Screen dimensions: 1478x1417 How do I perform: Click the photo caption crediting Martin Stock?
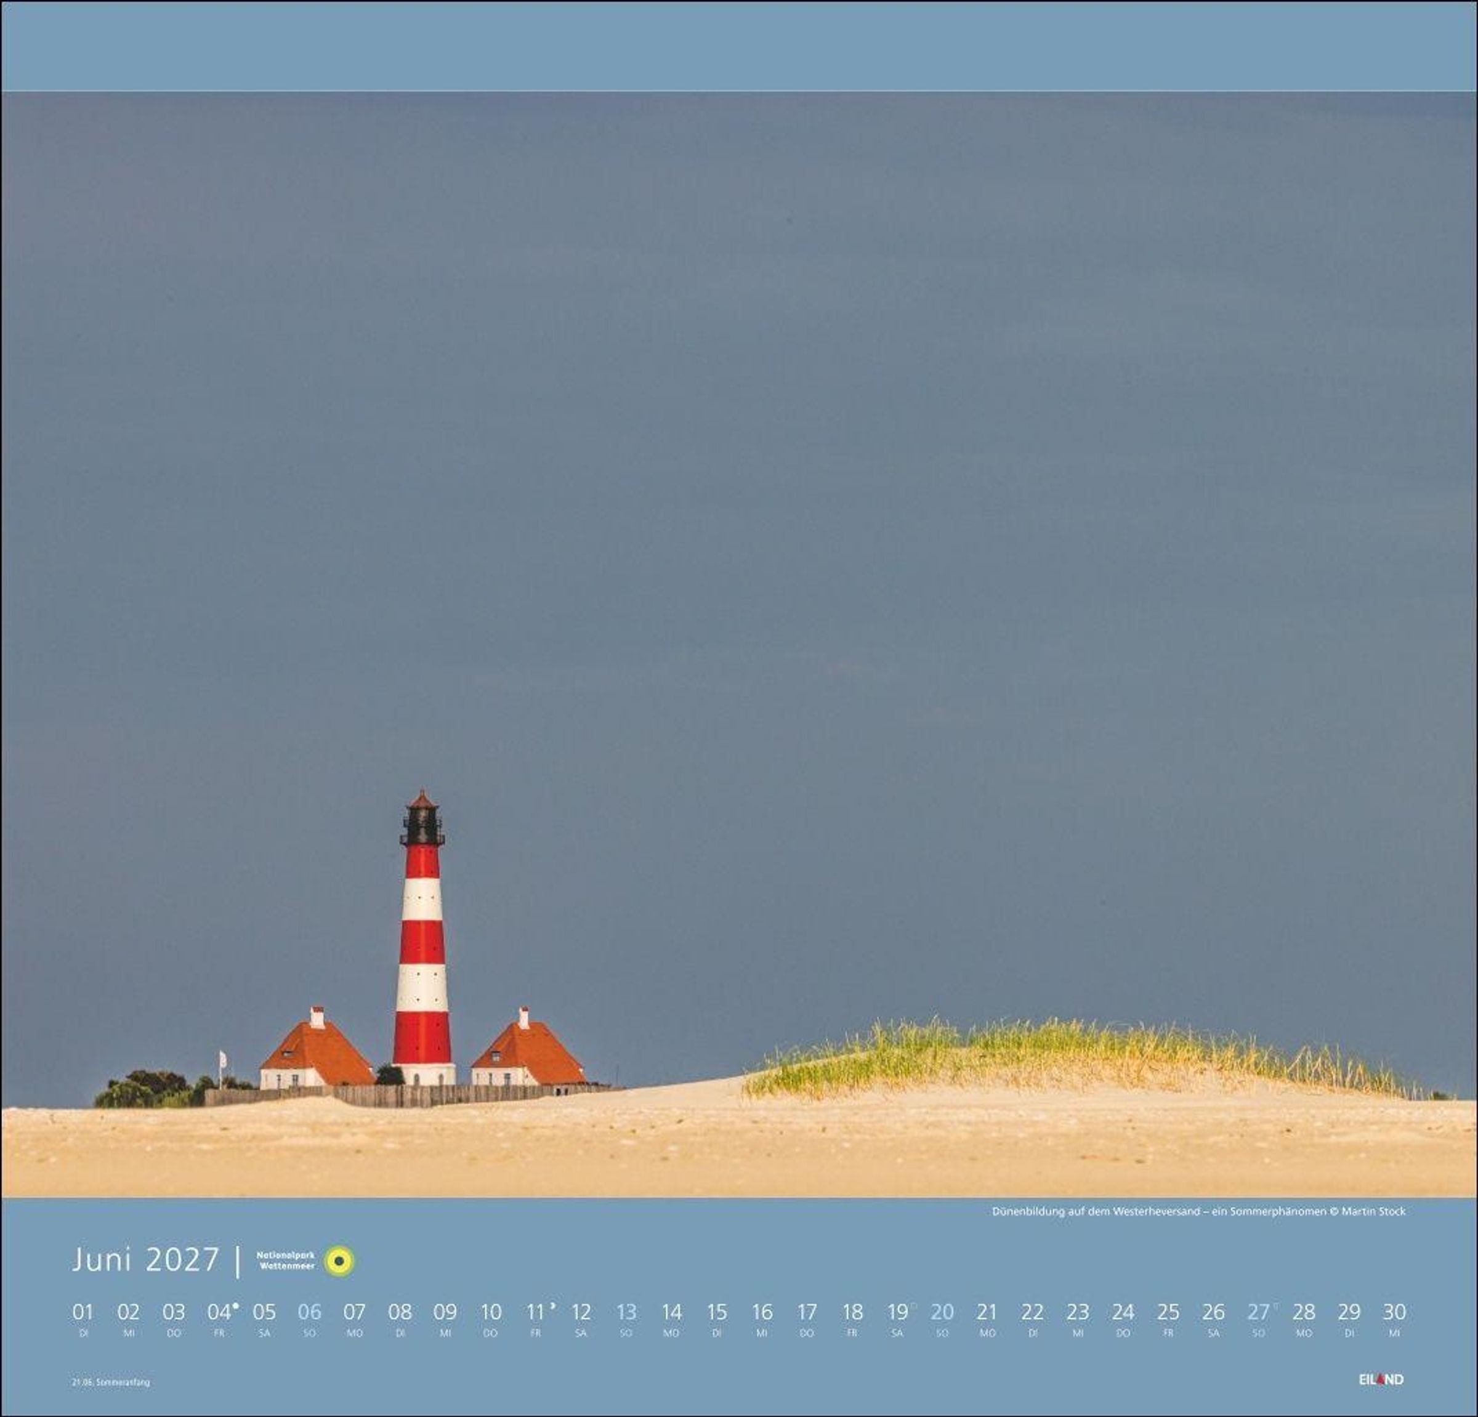tap(1198, 1212)
